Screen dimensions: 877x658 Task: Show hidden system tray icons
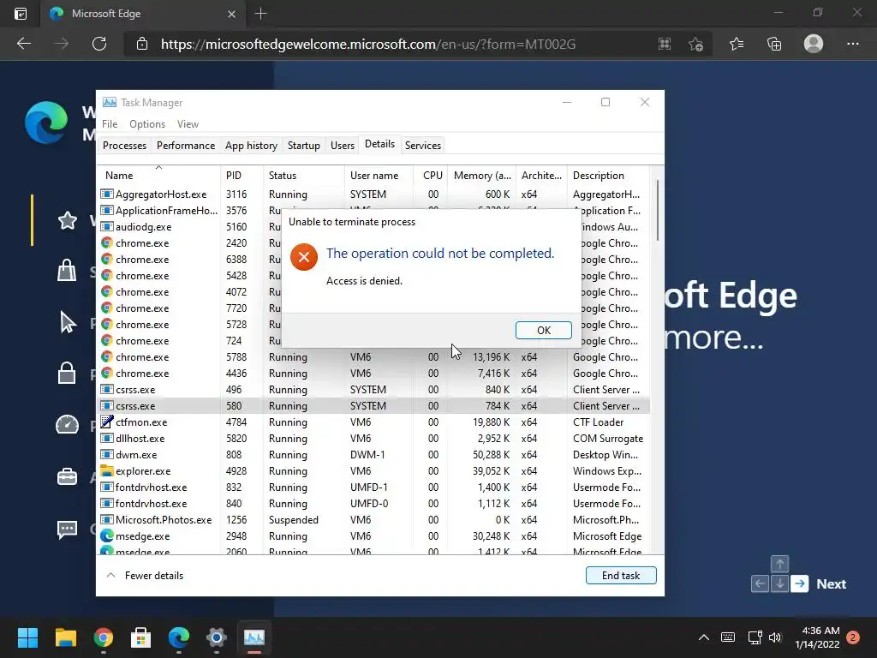coord(704,637)
